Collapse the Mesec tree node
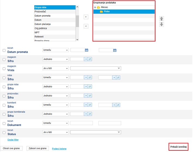Viewport: 193px width, 152px height. [x=95, y=7]
